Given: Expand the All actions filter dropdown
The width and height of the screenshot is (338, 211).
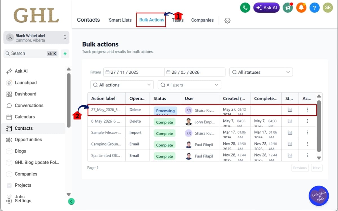Looking at the screenshot, I should (x=122, y=85).
